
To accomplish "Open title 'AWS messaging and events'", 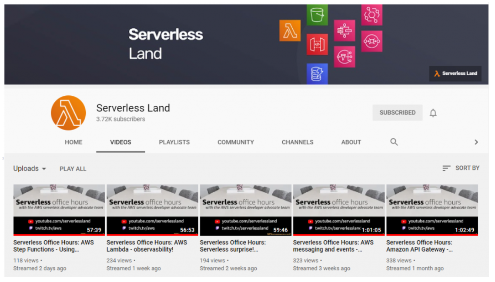I will pyautogui.click(x=333, y=246).
